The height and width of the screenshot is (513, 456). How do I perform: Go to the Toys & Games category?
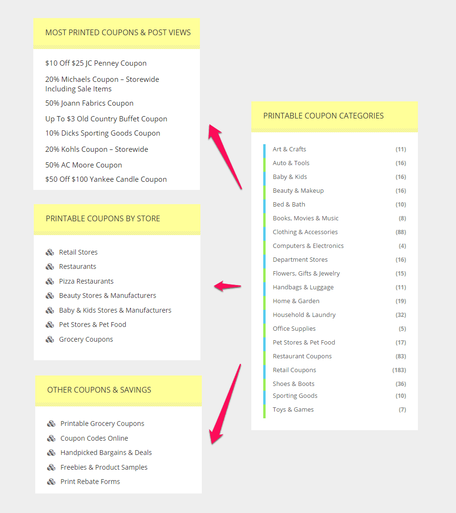(x=293, y=410)
